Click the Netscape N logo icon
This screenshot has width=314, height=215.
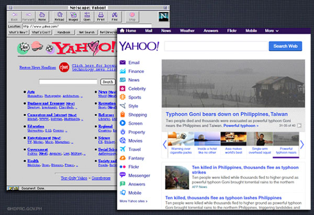pyautogui.click(x=163, y=17)
